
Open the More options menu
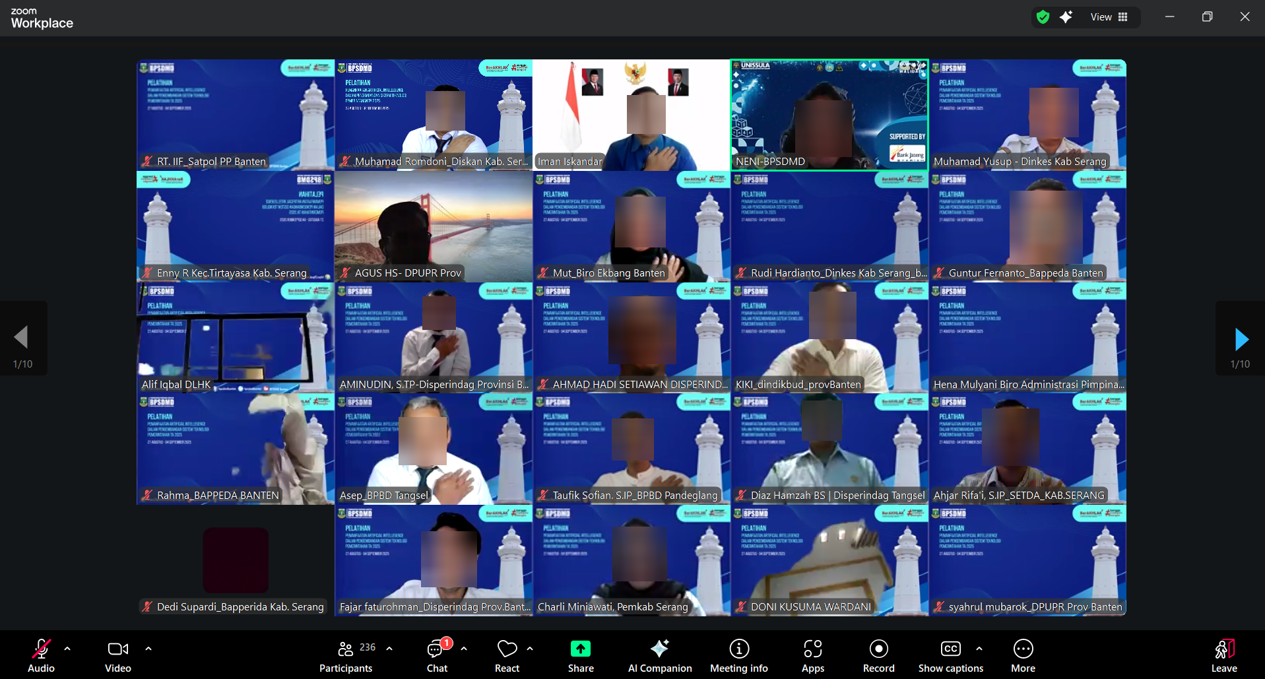click(x=1023, y=655)
